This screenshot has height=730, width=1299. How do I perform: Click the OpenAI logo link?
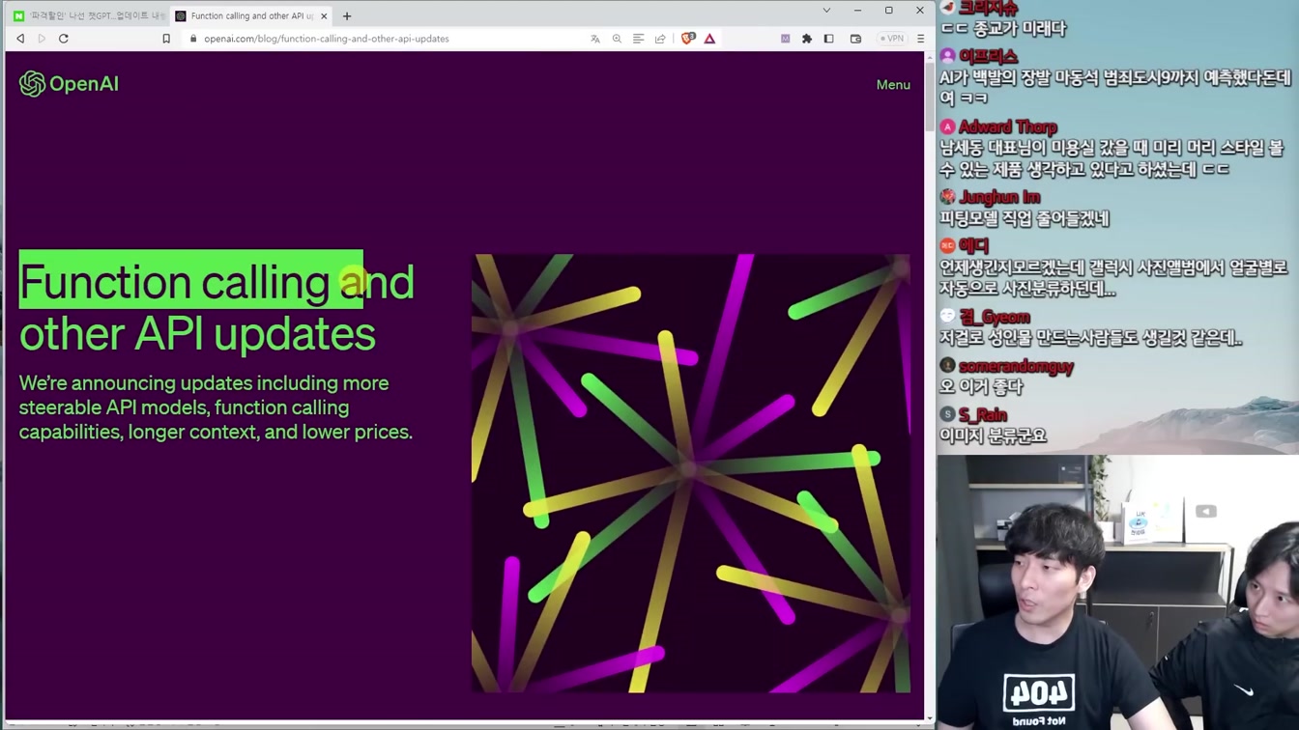69,84
